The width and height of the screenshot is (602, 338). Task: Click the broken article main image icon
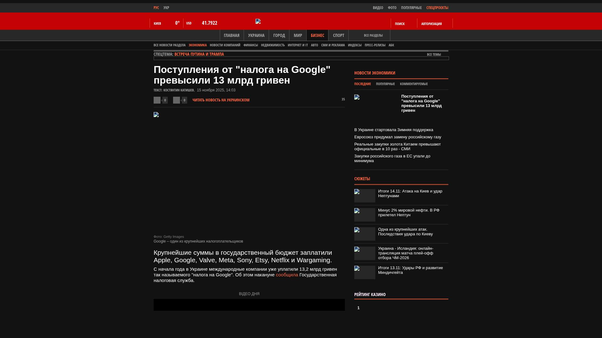(x=156, y=115)
